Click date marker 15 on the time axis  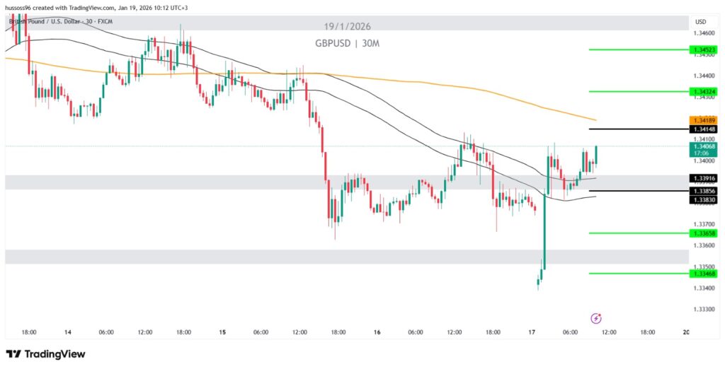(x=222, y=332)
